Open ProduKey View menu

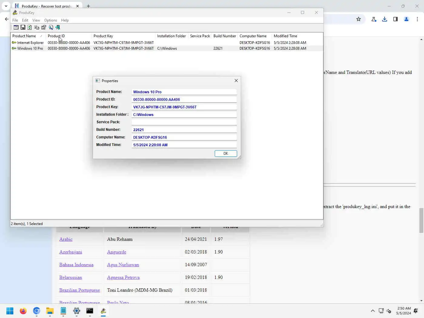[36, 20]
